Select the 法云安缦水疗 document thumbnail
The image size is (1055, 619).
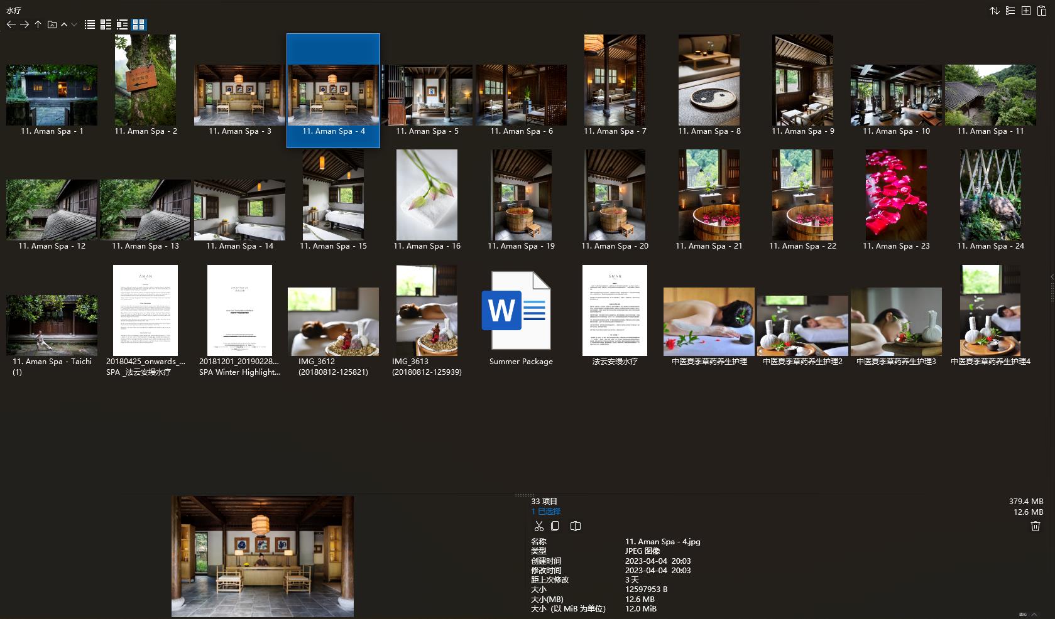coord(615,310)
